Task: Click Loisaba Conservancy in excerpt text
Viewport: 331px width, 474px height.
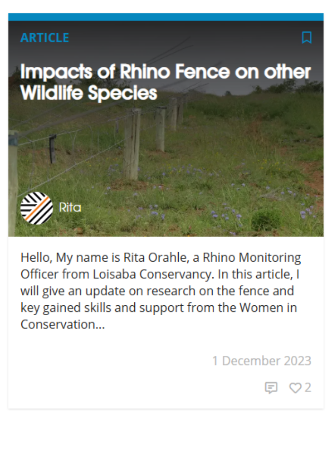Action: [x=153, y=274]
